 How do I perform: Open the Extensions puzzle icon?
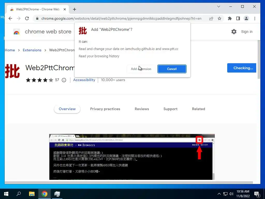pyautogui.click(x=230, y=18)
